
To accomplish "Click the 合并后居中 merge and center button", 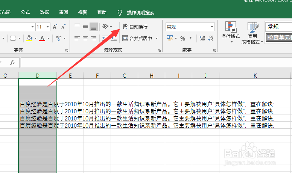I will (137, 38).
